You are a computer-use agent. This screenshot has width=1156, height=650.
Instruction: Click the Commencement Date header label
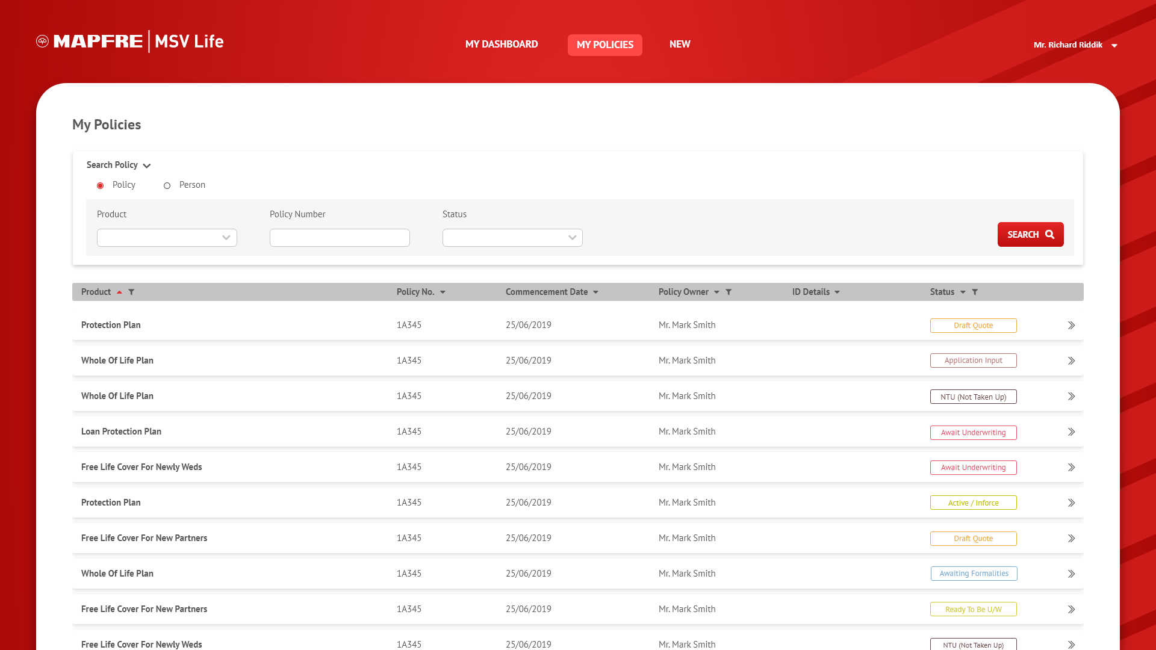pyautogui.click(x=547, y=292)
